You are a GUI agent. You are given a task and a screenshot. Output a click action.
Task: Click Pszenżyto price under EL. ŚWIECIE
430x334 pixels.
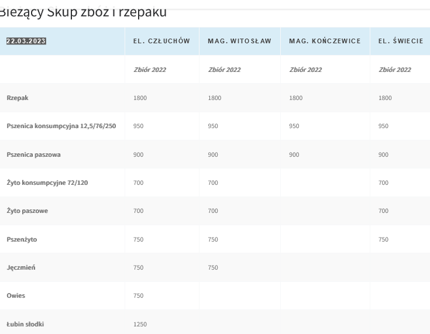383,239
